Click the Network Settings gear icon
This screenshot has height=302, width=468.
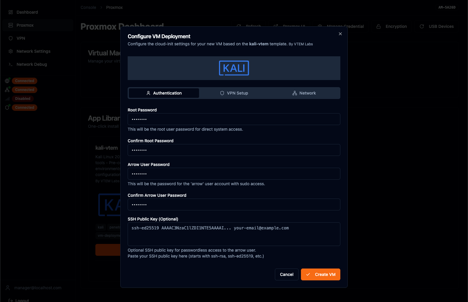11,51
